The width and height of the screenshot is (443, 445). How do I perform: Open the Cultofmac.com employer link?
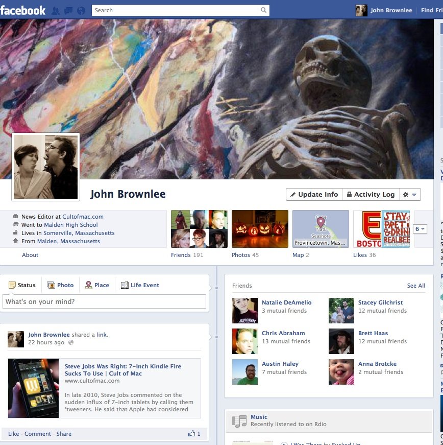(x=83, y=217)
